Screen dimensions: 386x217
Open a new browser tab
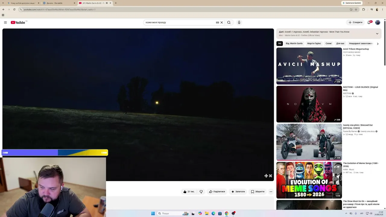[x=115, y=3]
